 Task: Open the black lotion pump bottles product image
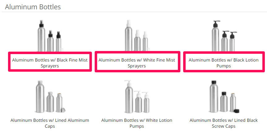224,36
